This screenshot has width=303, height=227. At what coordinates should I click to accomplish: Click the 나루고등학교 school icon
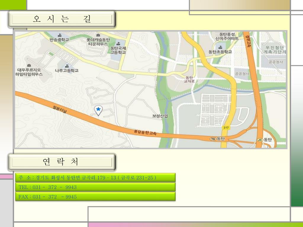(67, 66)
